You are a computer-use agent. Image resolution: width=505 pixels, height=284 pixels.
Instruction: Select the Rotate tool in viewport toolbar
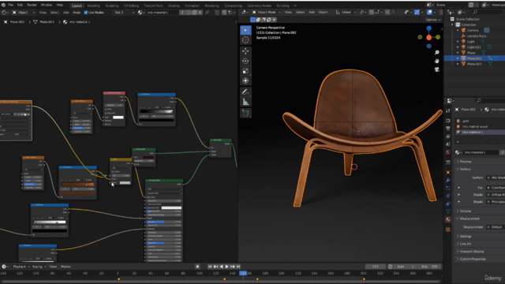pos(245,61)
